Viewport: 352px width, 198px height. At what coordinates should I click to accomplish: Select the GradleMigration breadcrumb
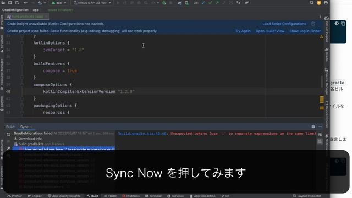point(15,10)
